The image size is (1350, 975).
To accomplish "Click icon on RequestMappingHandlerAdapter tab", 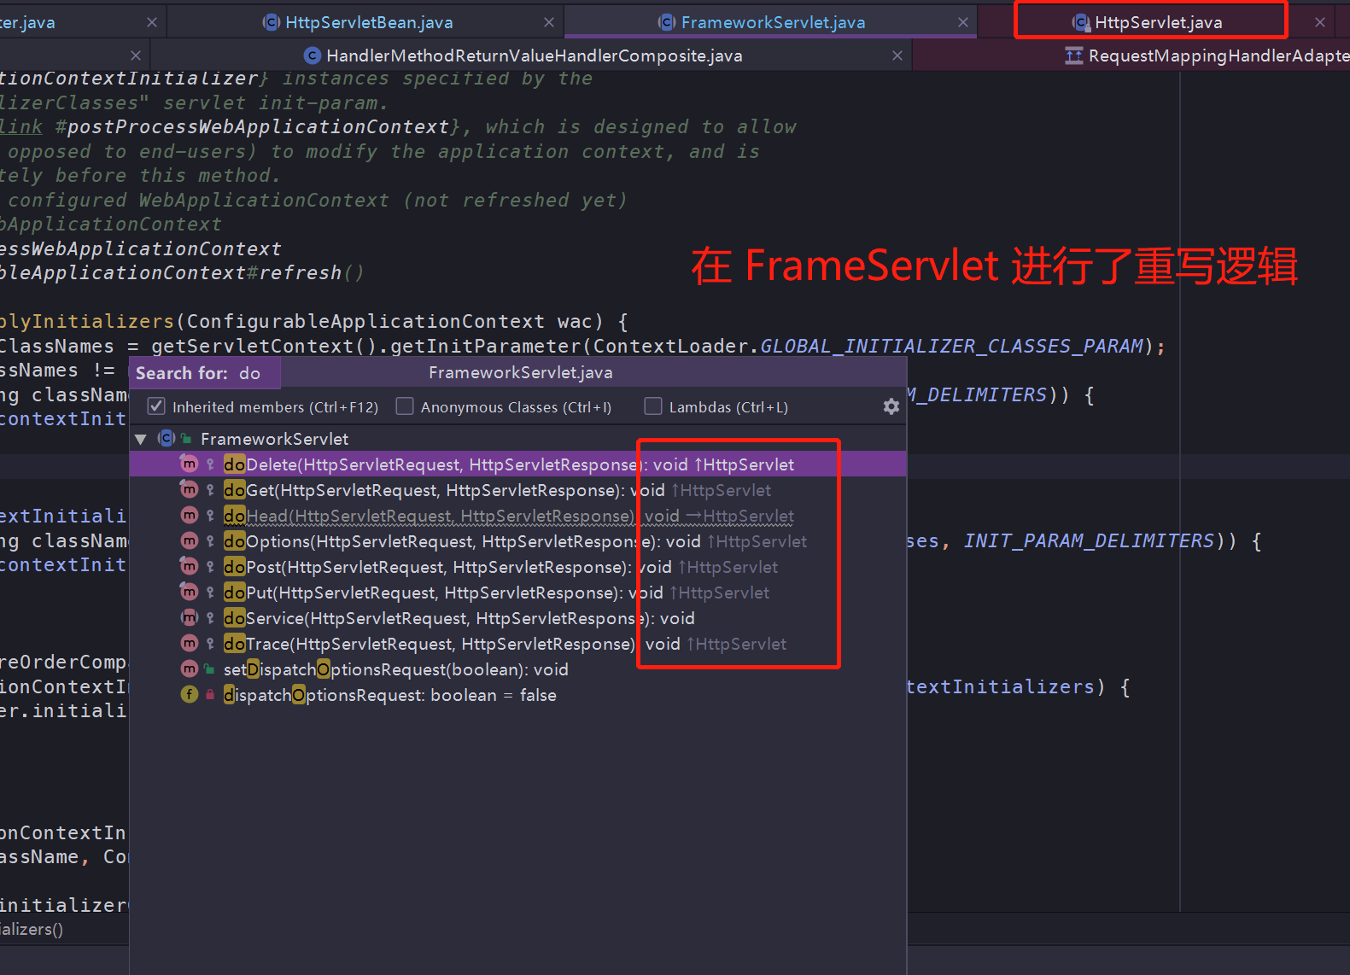I will [x=1074, y=55].
